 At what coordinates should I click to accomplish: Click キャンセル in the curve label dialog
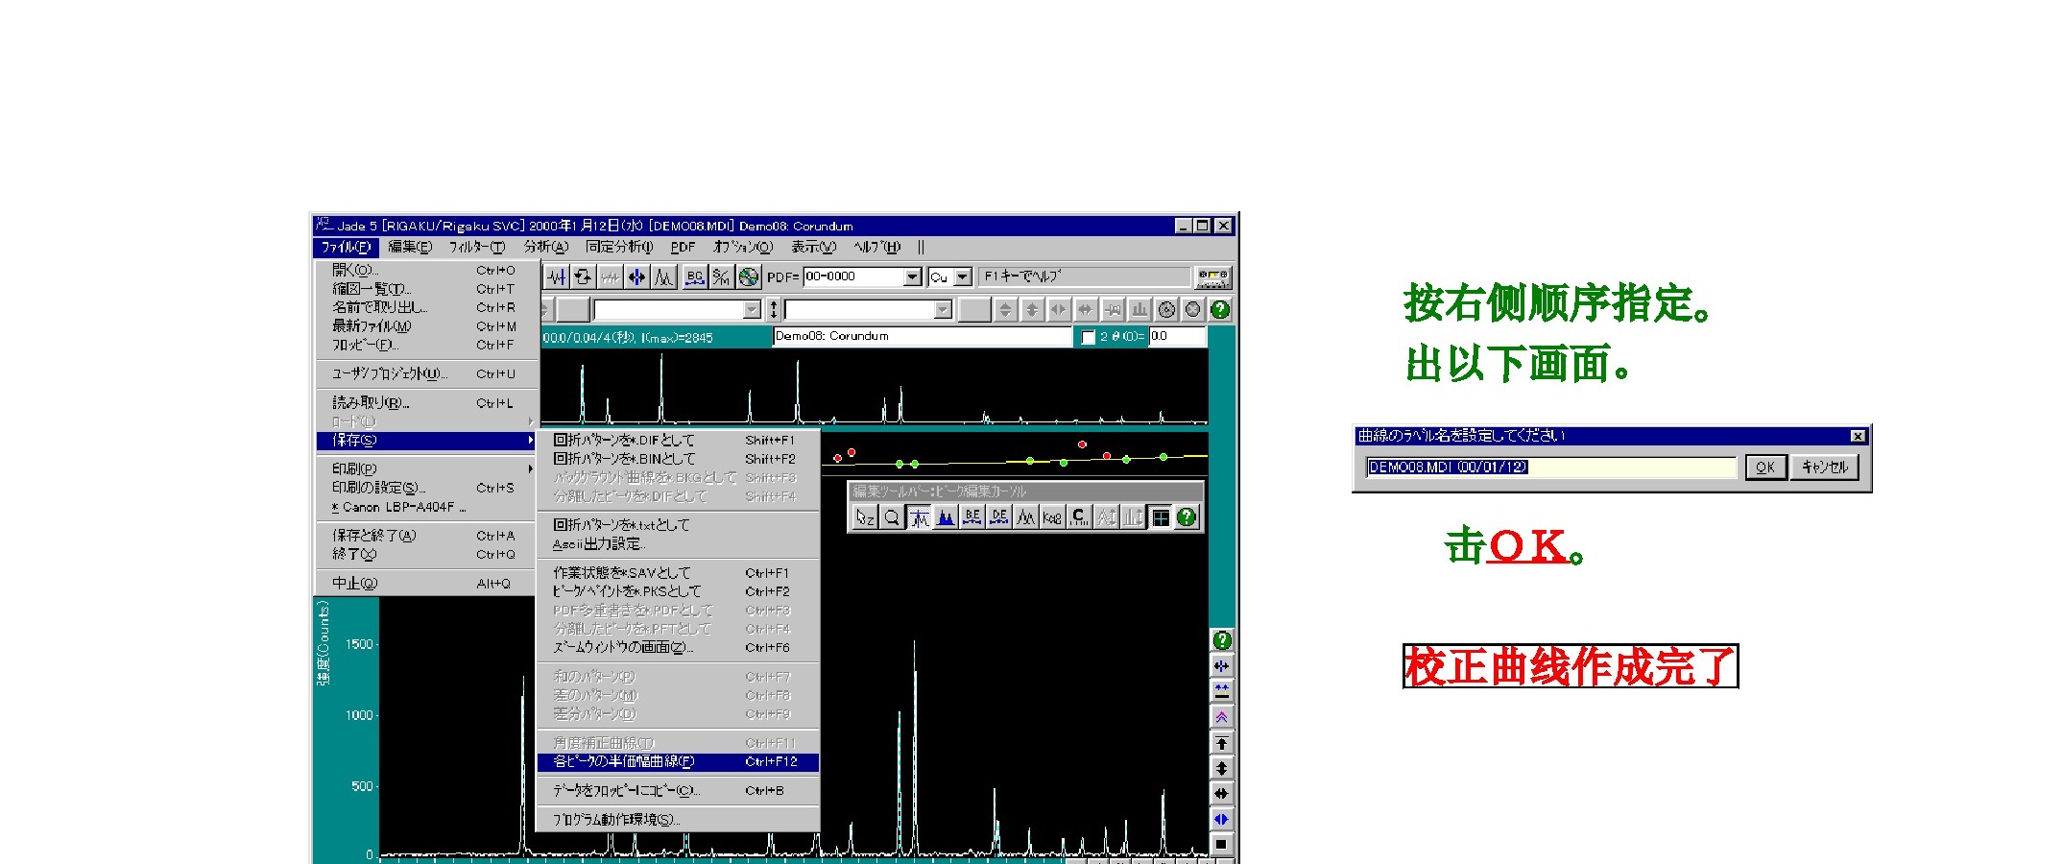(1824, 468)
